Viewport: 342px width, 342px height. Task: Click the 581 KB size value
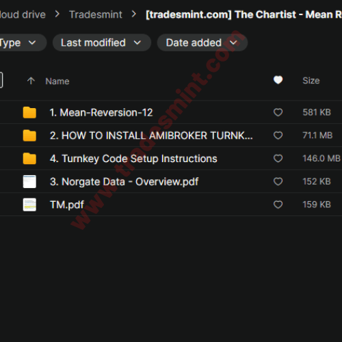coord(317,112)
